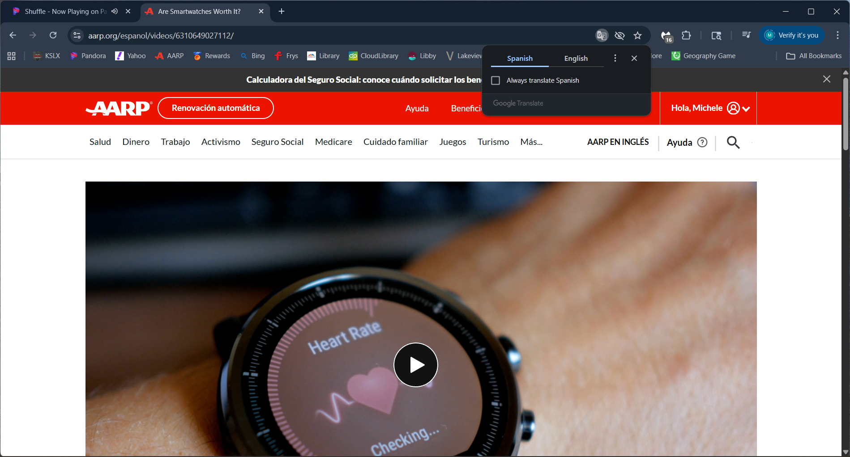
Task: Open the translate popup options menu
Action: (x=615, y=58)
